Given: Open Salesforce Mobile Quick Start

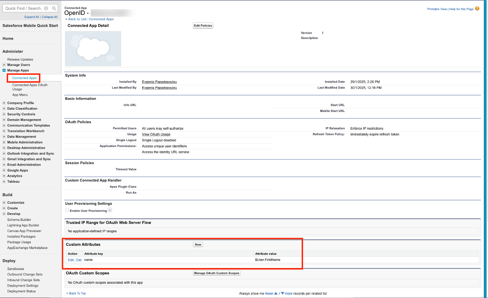Looking at the screenshot, I should [30, 26].
